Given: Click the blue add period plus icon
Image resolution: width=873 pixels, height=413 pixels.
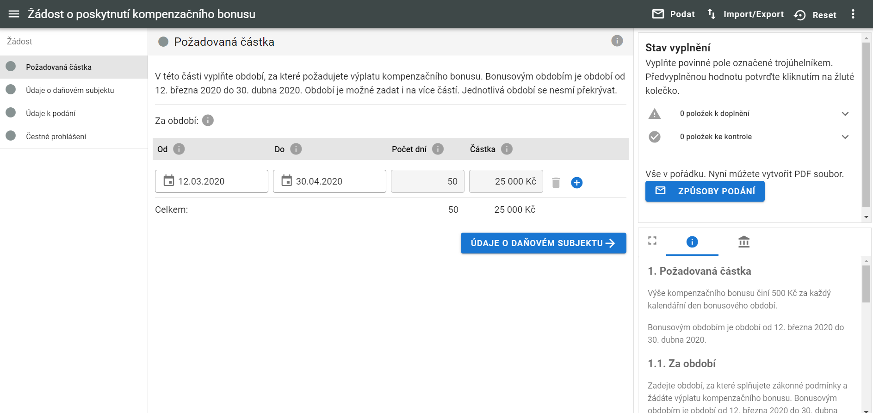Looking at the screenshot, I should pyautogui.click(x=576, y=183).
